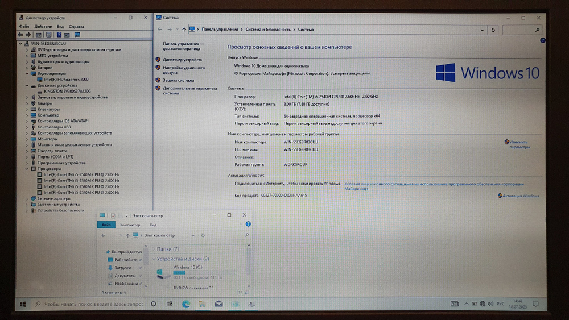The height and width of the screenshot is (320, 569).
Task: Click Загрузки in Explorer sidebar
Action: 123,268
